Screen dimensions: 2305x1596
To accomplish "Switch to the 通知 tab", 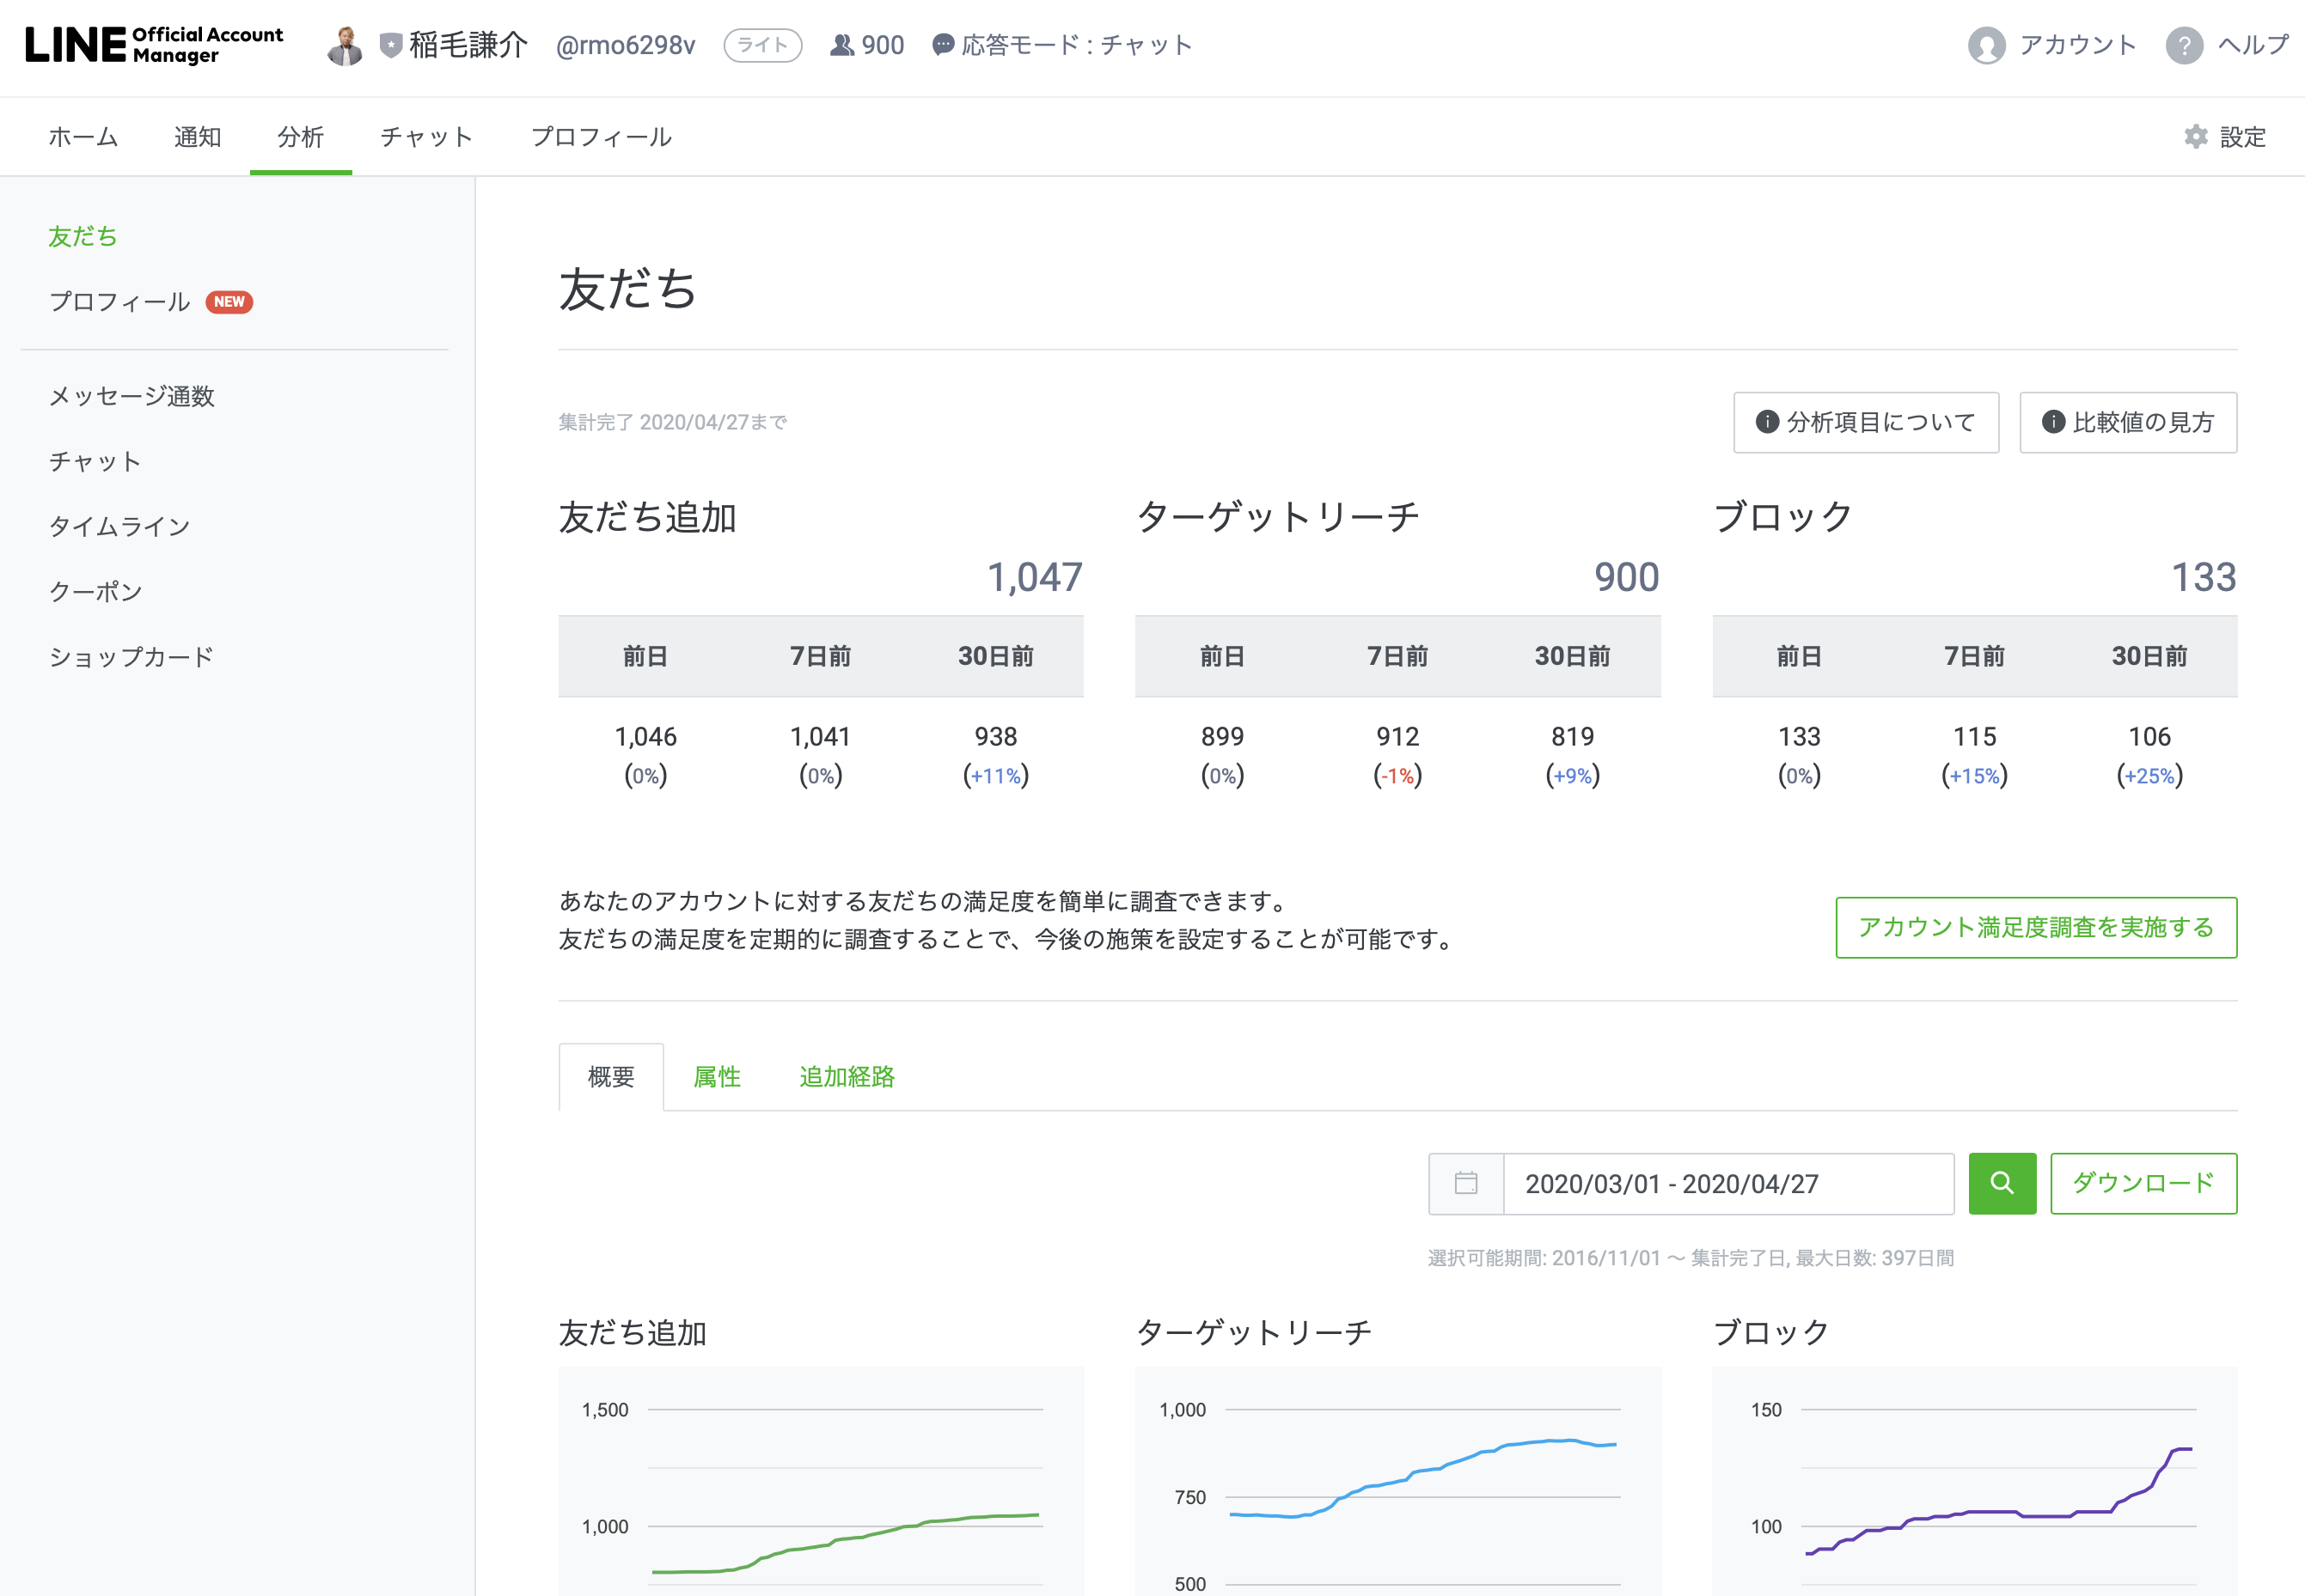I will (x=197, y=137).
